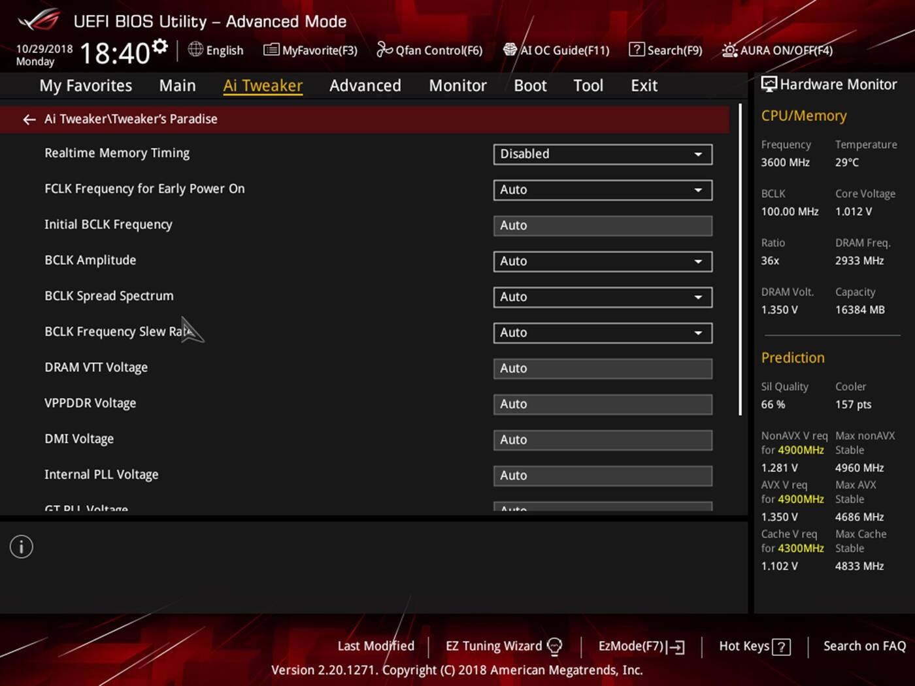Click the settings gear next to the clock

pyautogui.click(x=160, y=47)
